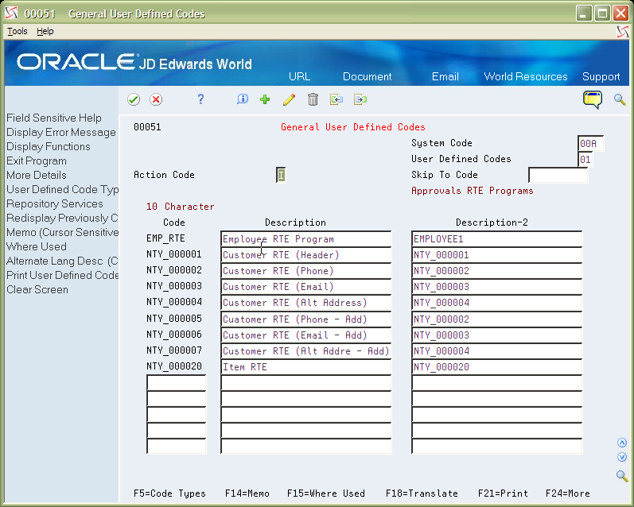Select Exit Program
Viewport: 634px width, 507px height.
click(37, 161)
